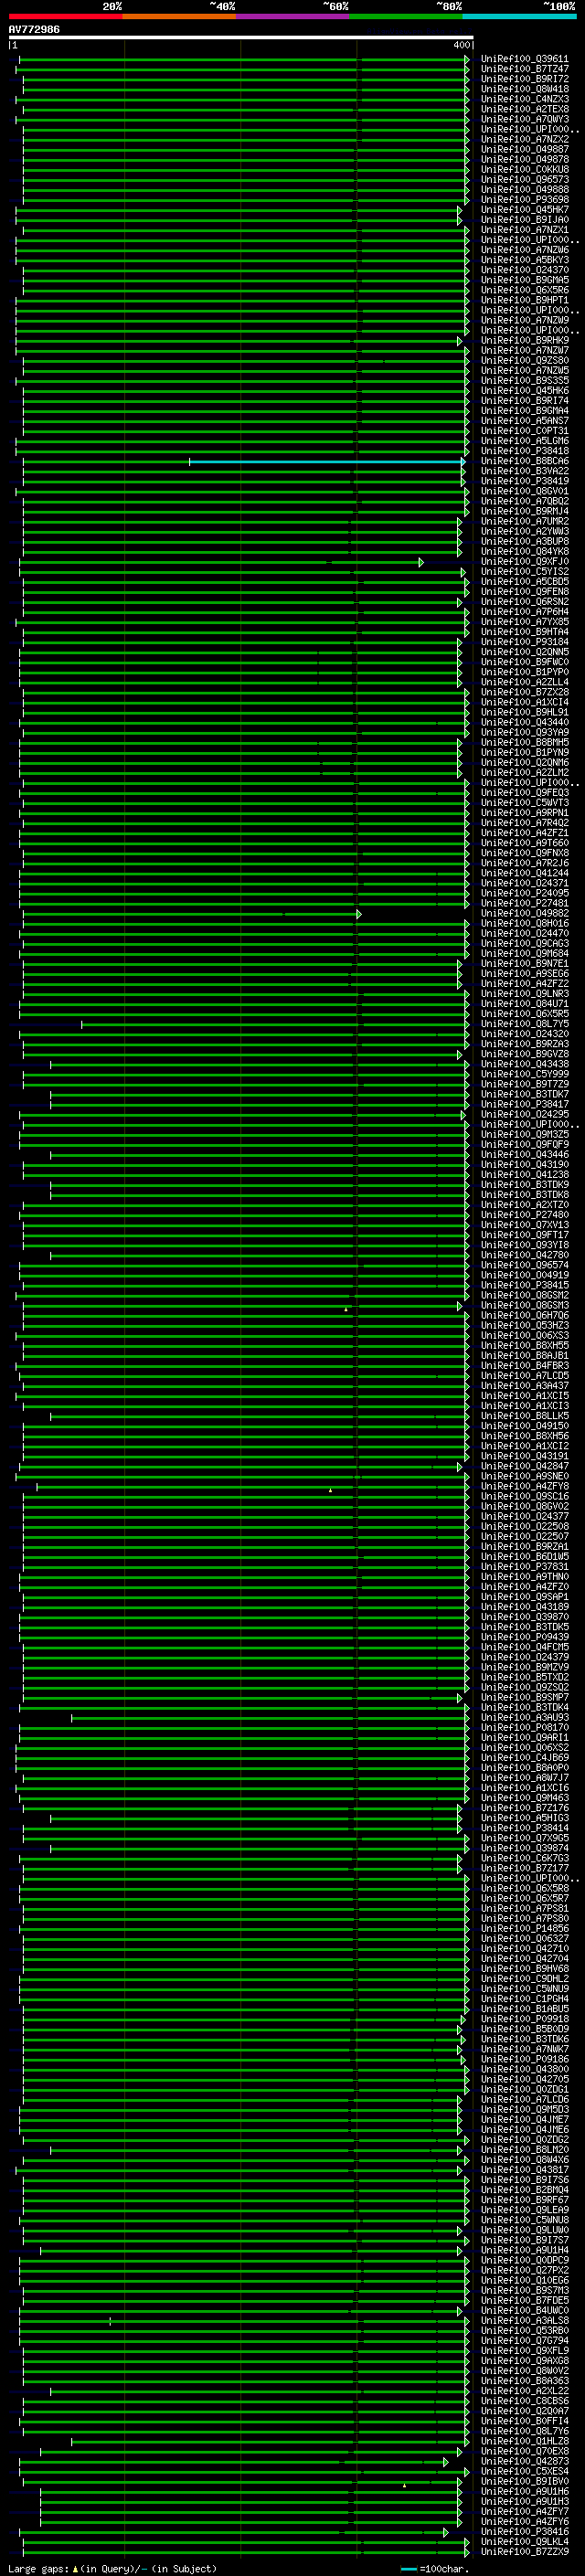Screen dimensions: 585x2576
Task: Select label UniRef100_C0PT31
Action: click(x=525, y=431)
